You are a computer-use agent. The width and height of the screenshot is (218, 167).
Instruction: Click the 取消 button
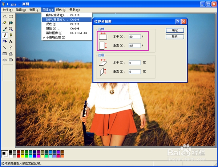click(x=175, y=37)
